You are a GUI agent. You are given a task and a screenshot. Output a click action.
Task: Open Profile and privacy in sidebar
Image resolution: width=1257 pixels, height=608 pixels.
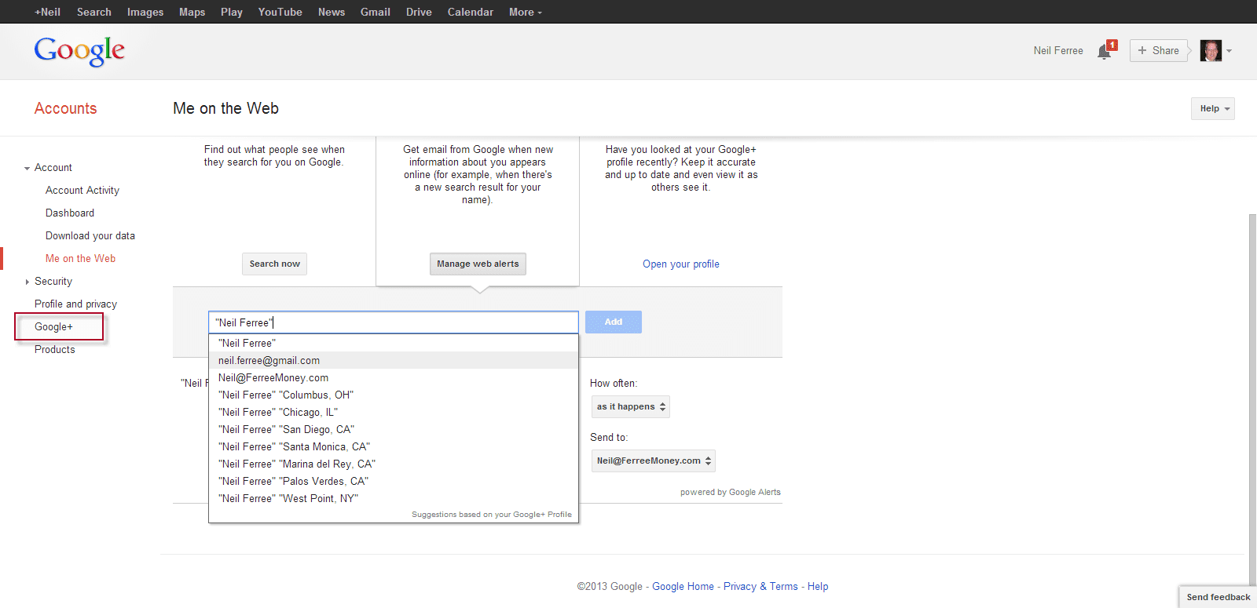(75, 304)
